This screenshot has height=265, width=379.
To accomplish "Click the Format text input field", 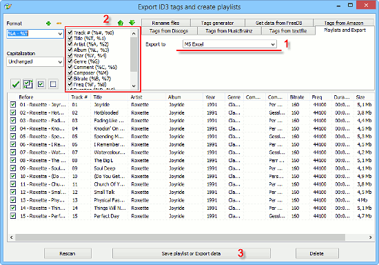I will coord(32,34).
